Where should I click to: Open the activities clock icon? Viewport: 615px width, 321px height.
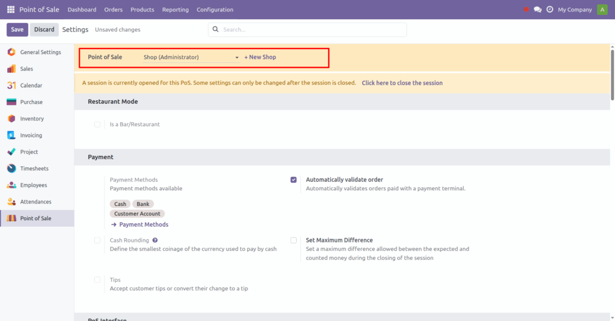[550, 10]
